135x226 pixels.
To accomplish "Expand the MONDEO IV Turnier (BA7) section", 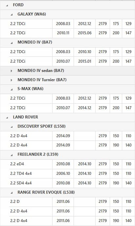I will (11, 80).
